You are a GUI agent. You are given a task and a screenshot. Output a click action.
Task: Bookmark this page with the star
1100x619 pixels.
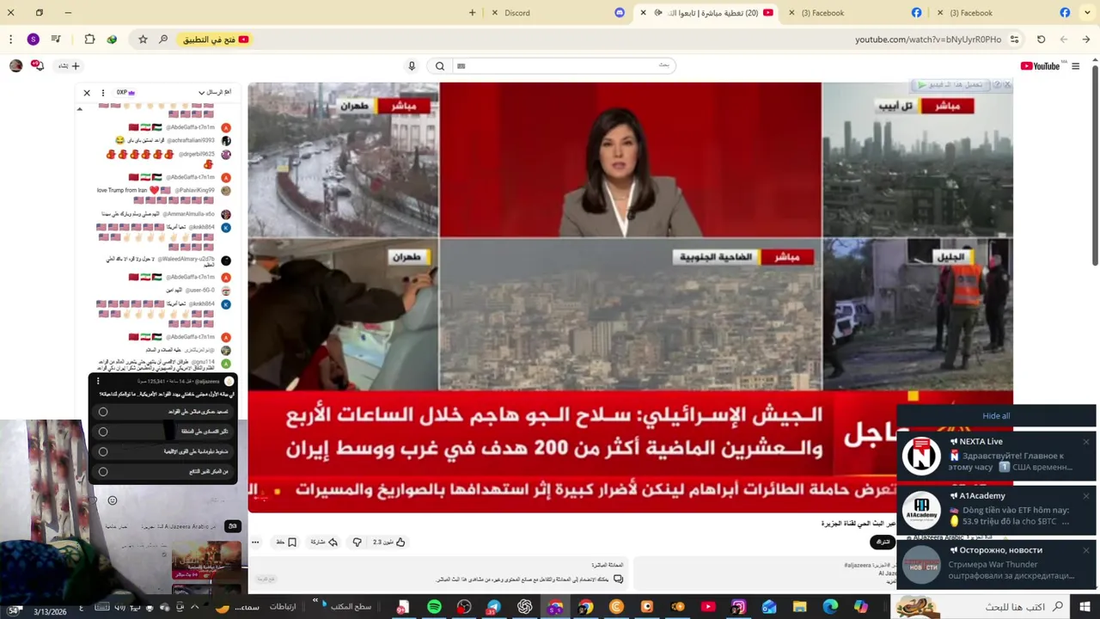coord(143,40)
